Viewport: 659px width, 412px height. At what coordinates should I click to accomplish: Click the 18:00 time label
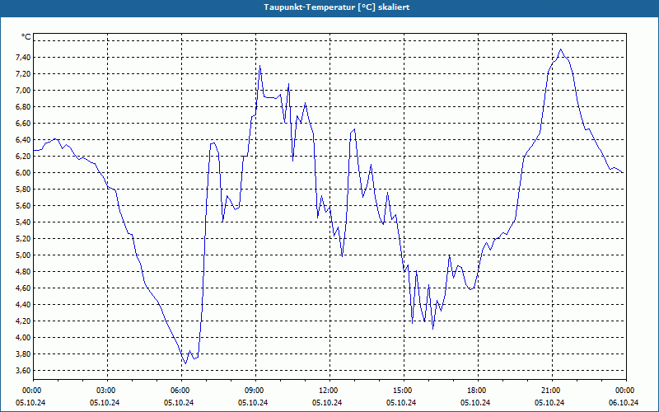(x=476, y=391)
